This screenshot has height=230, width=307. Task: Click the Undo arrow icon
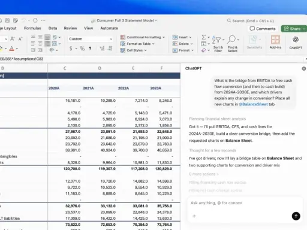tap(24, 20)
